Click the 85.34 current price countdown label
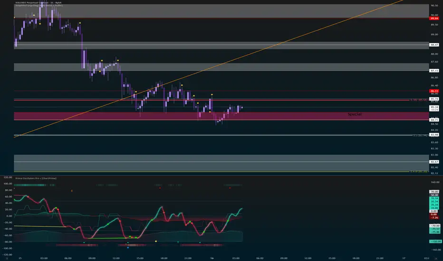Viewport: 443px width, 261px height. (434, 108)
